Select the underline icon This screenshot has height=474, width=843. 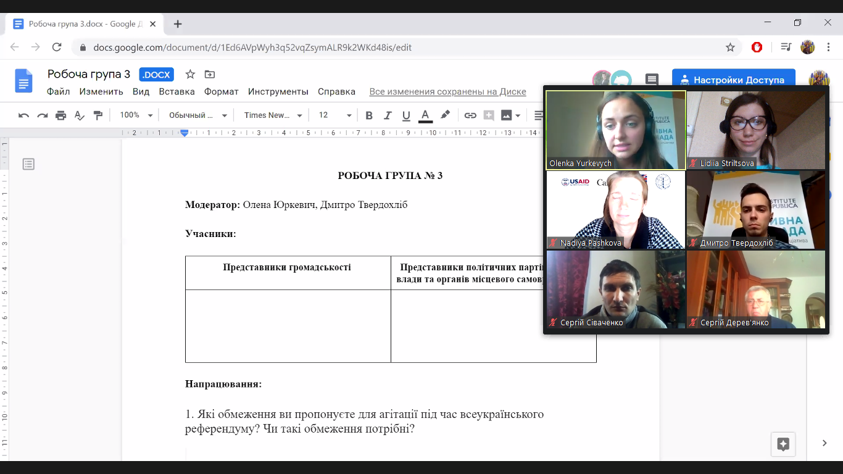[x=405, y=115]
